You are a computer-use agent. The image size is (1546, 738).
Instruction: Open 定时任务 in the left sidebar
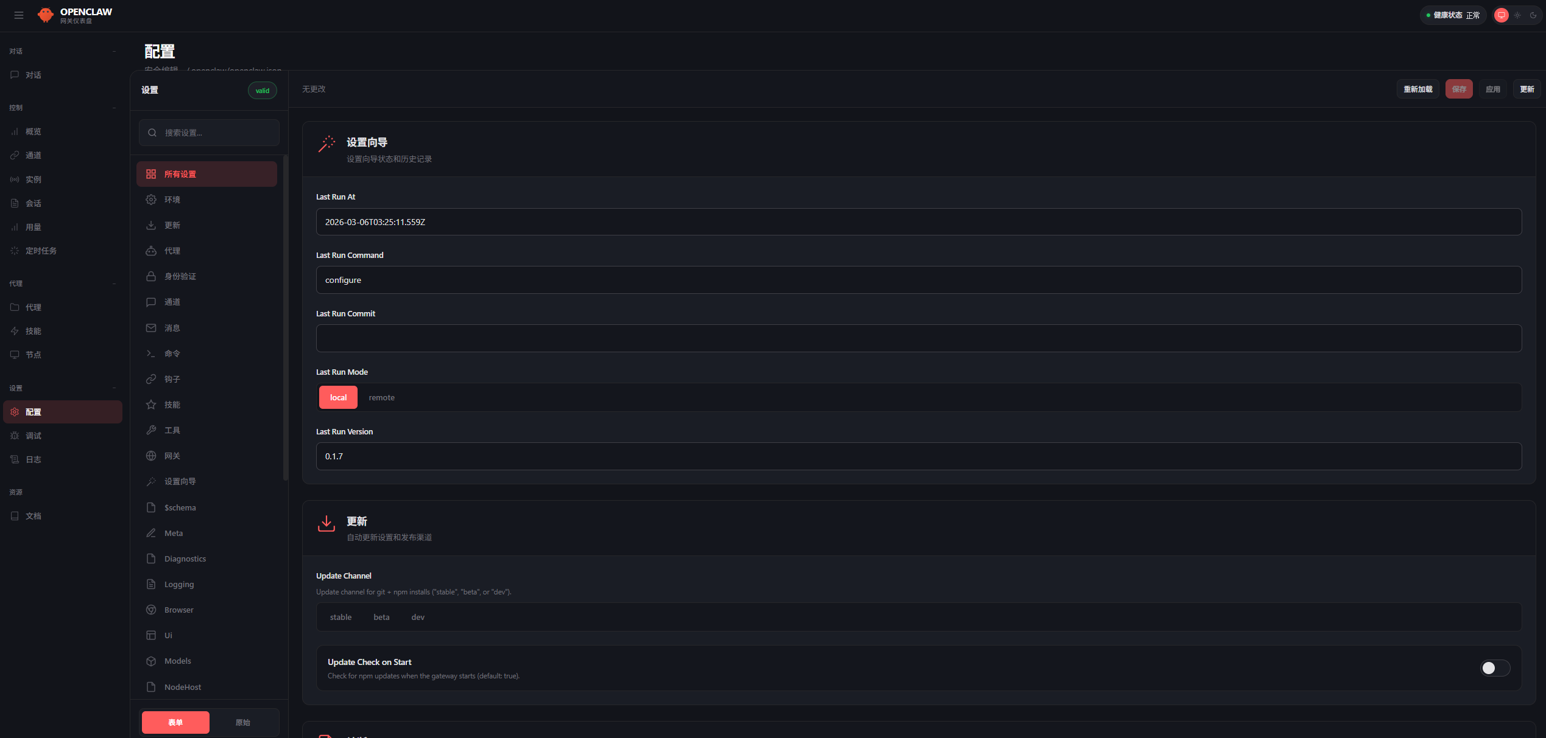tap(41, 251)
